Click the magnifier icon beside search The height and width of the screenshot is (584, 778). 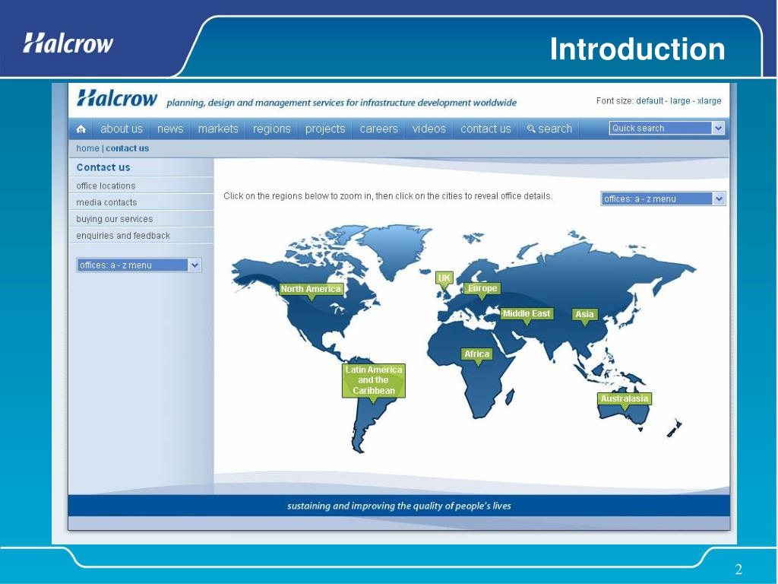(531, 129)
